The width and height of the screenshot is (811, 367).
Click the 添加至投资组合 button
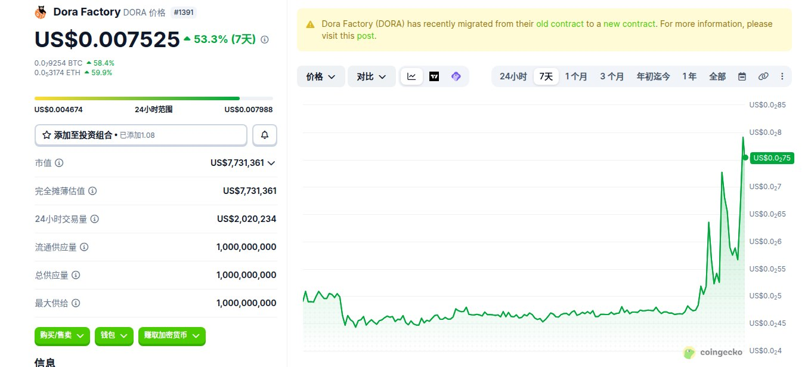click(x=141, y=135)
